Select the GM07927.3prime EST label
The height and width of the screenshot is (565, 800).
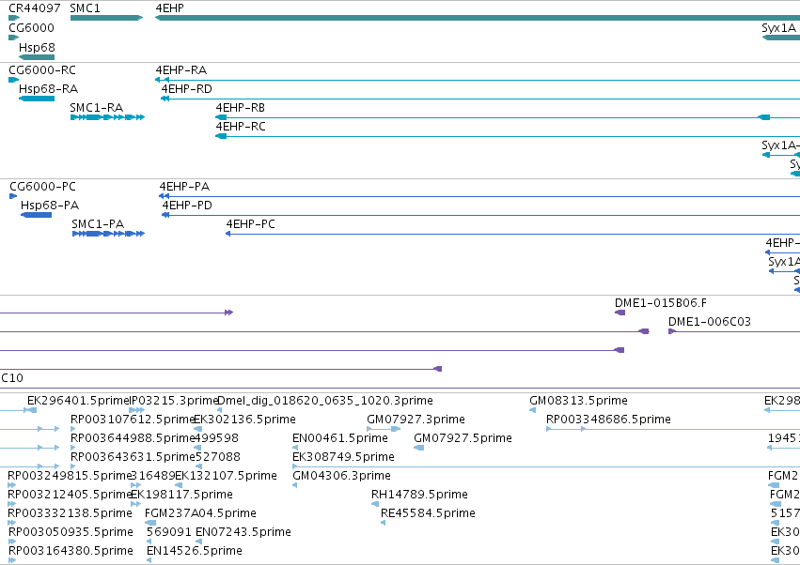[x=416, y=420]
